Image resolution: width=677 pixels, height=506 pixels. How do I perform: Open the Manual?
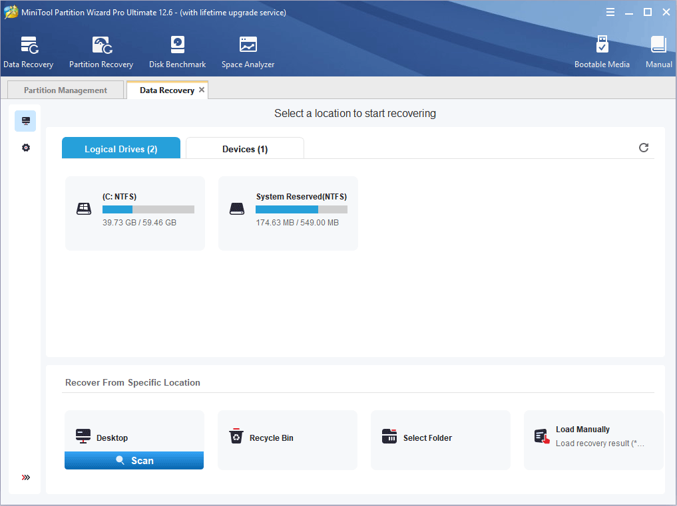coord(658,51)
